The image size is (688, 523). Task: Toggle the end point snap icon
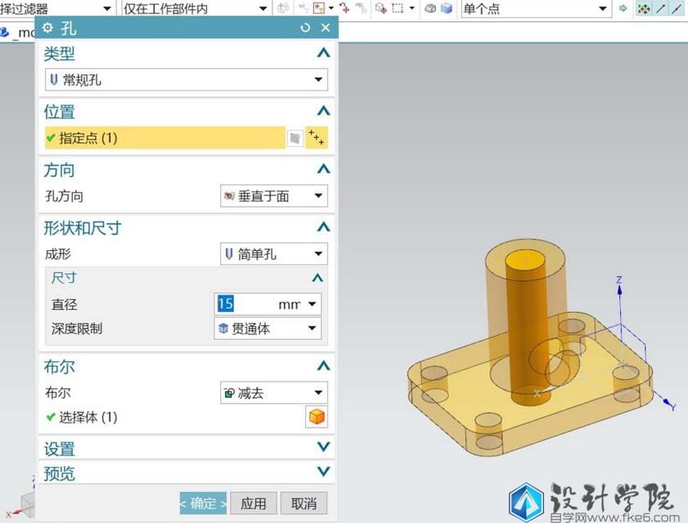(661, 8)
